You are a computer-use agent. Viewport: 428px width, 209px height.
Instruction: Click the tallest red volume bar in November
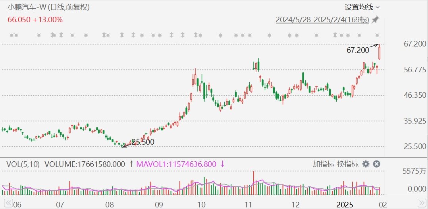point(254,183)
